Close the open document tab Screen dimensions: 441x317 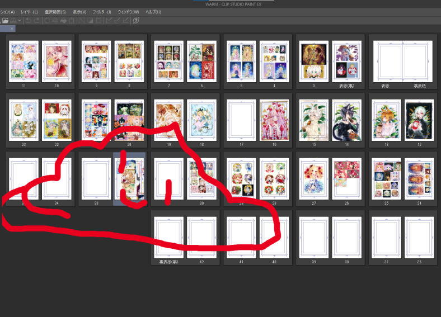click(x=12, y=29)
